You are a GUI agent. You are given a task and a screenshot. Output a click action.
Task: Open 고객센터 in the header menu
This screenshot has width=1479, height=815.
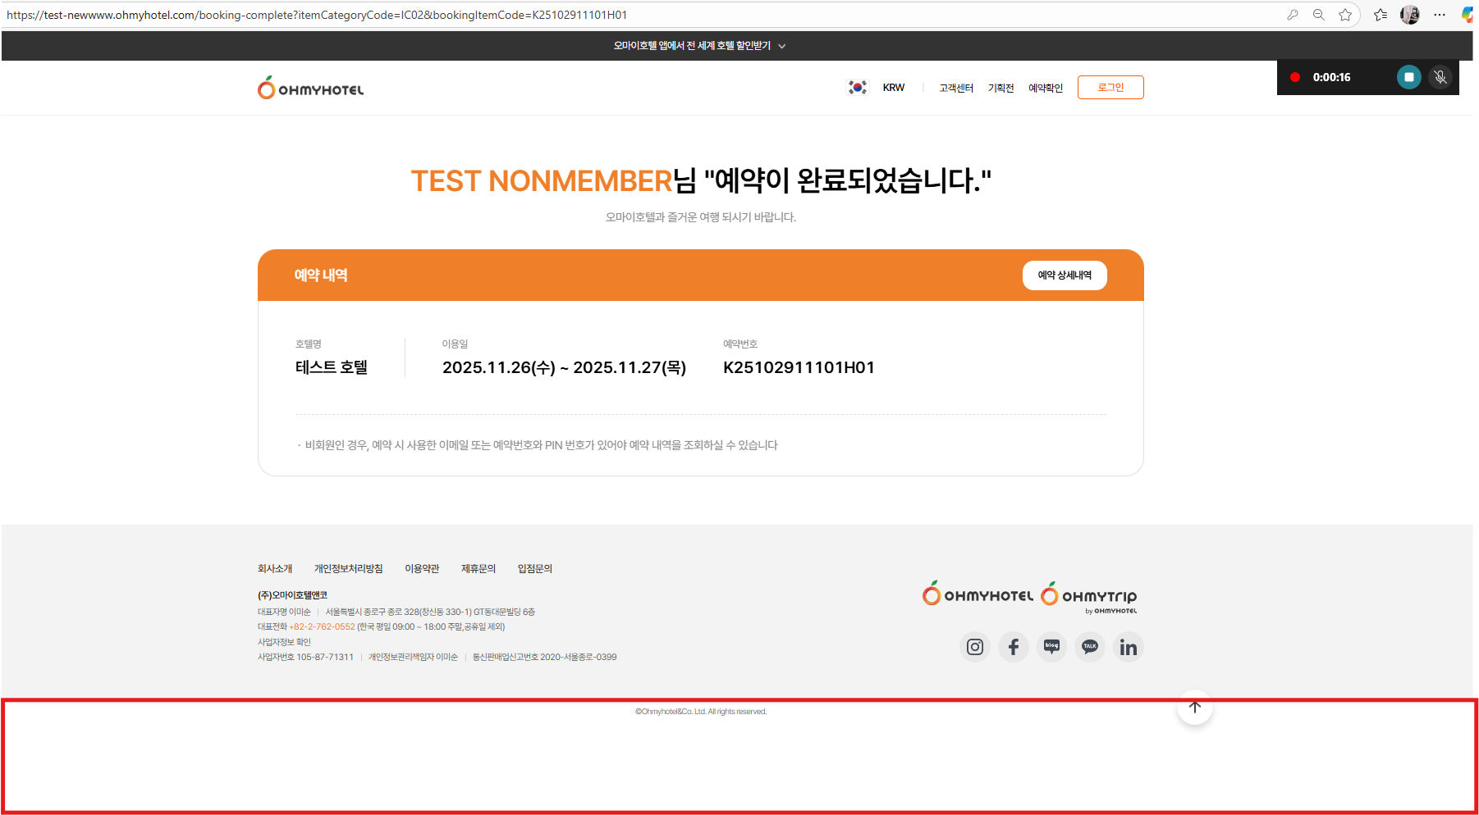tap(956, 88)
